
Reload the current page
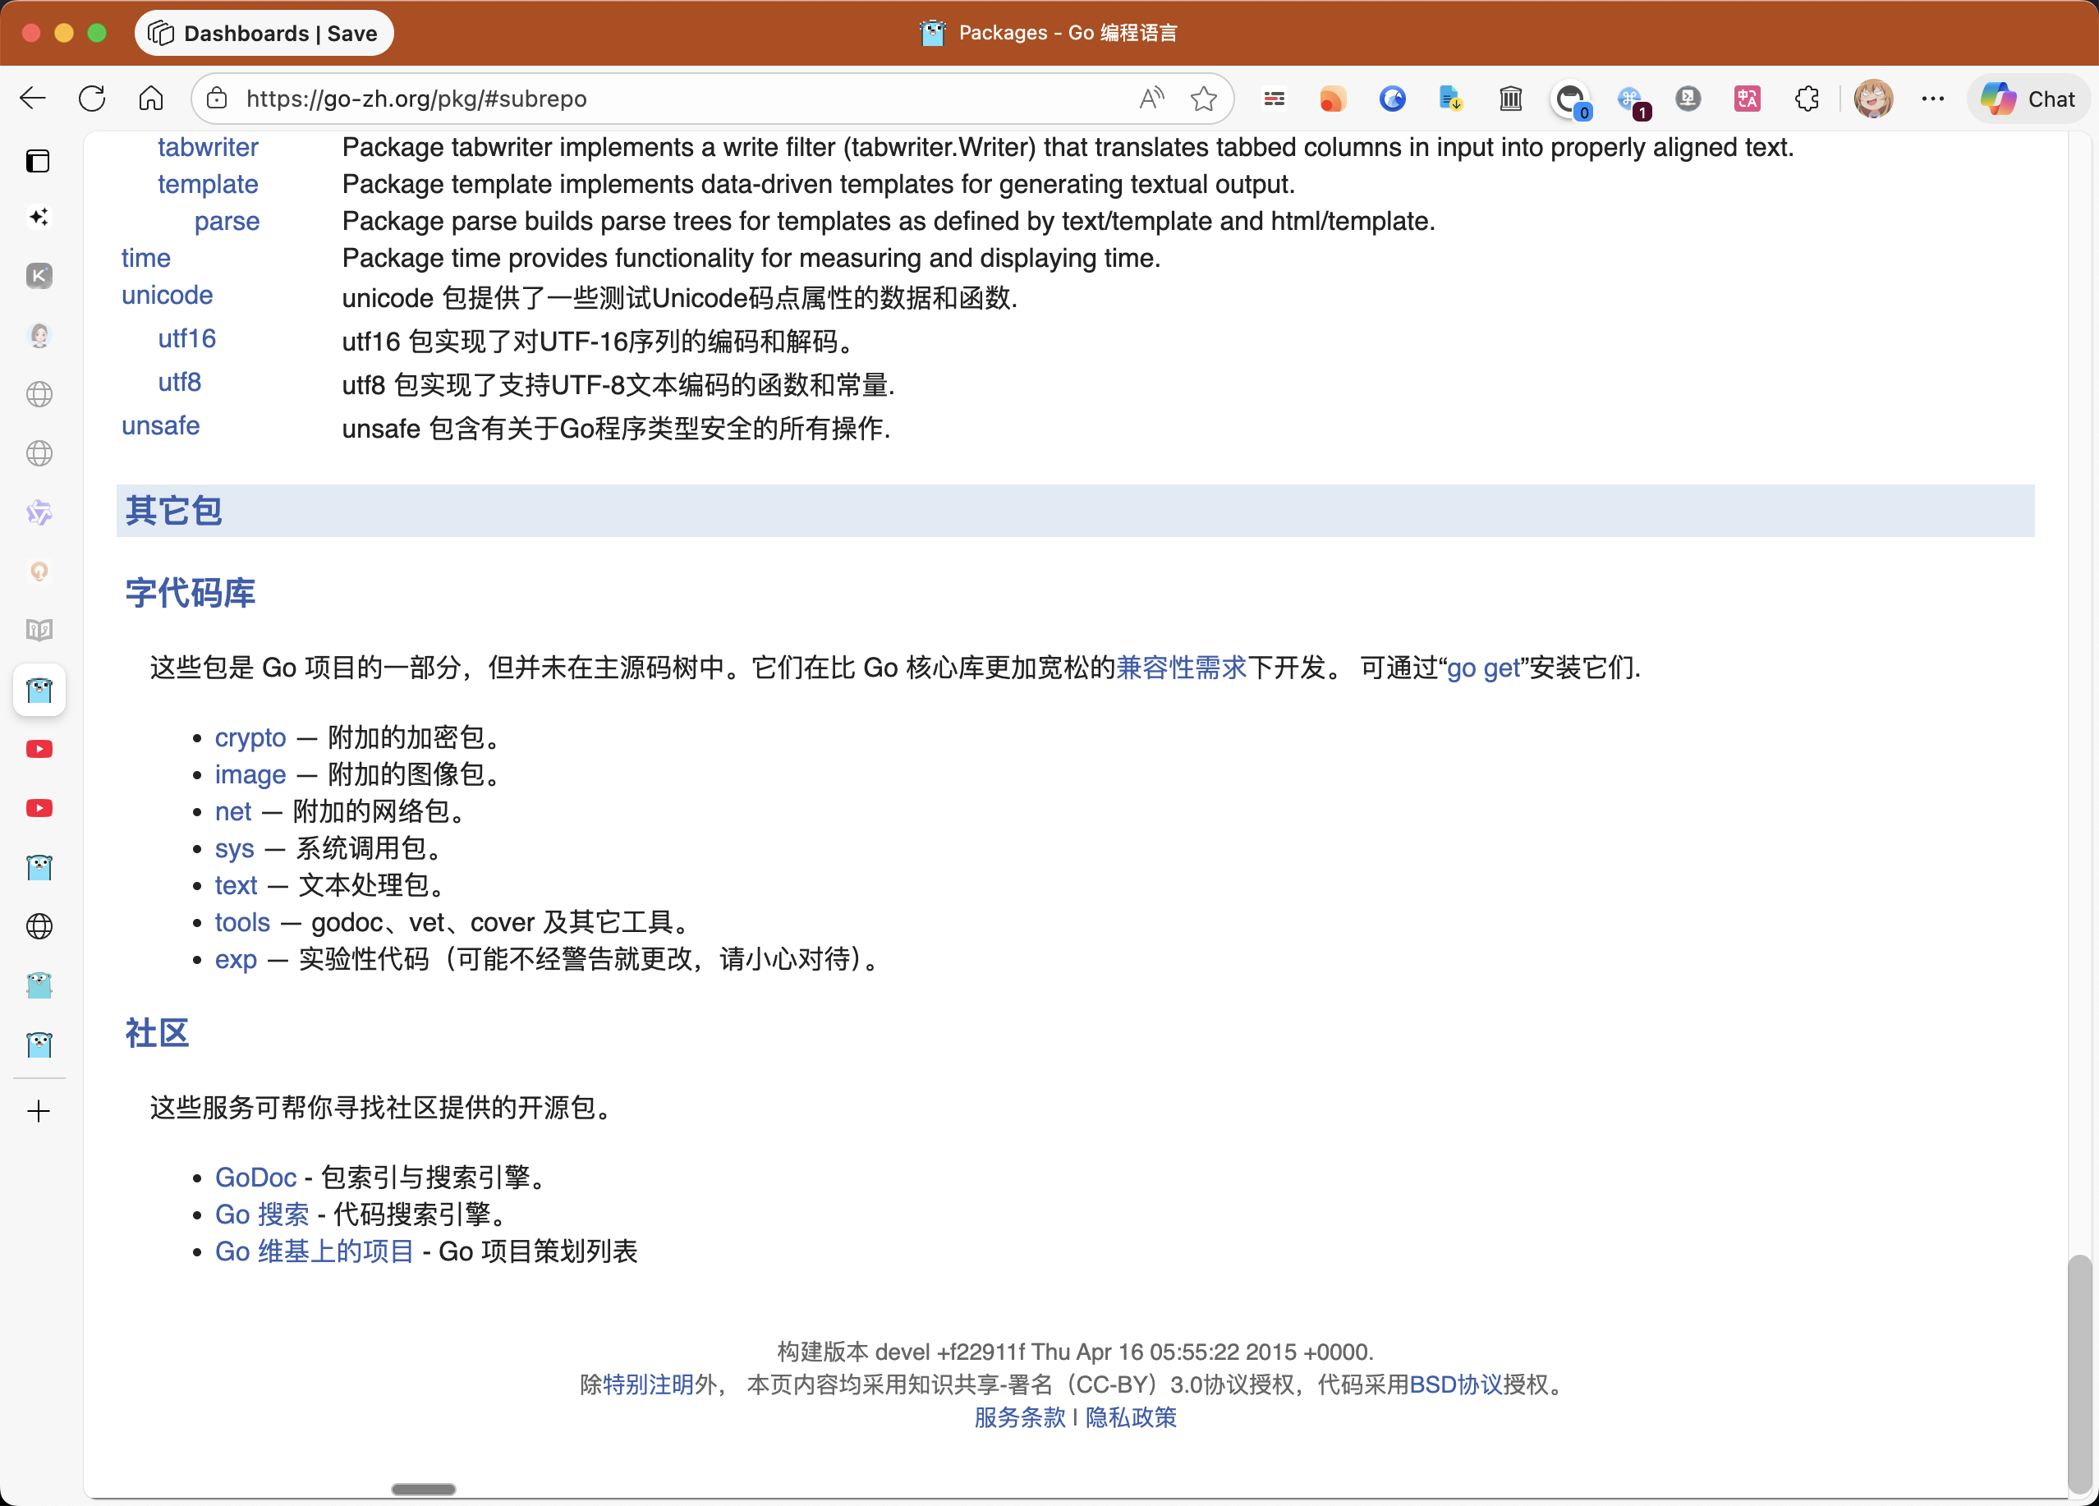[x=93, y=98]
